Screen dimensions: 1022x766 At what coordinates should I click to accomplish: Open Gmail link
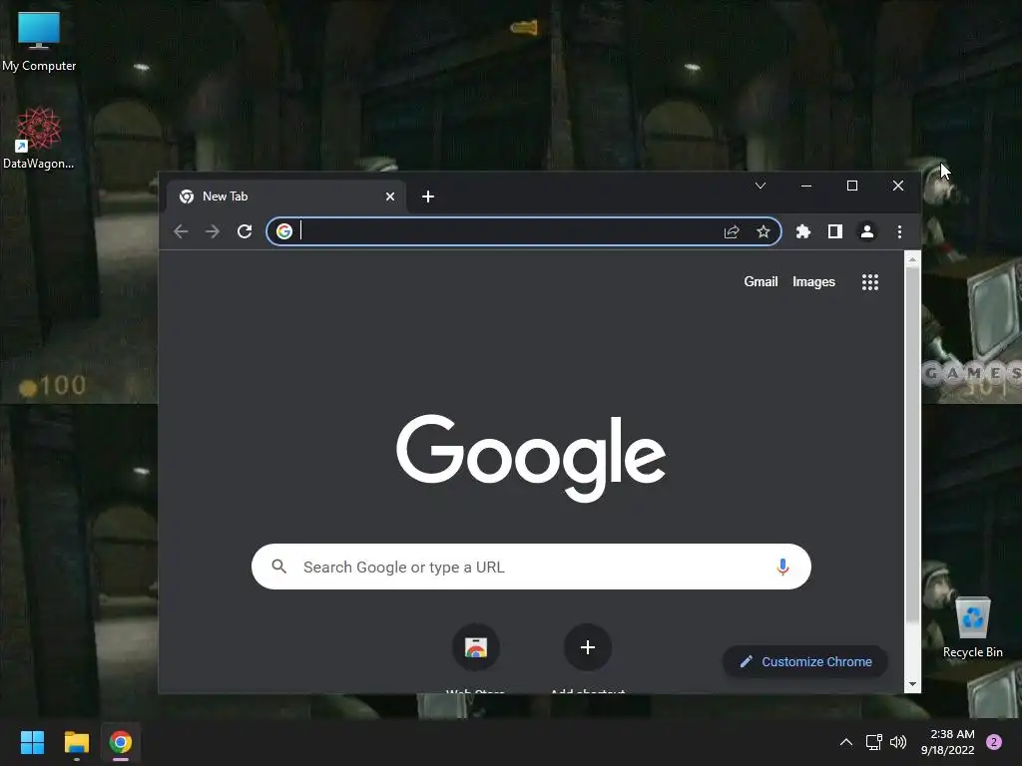click(761, 282)
